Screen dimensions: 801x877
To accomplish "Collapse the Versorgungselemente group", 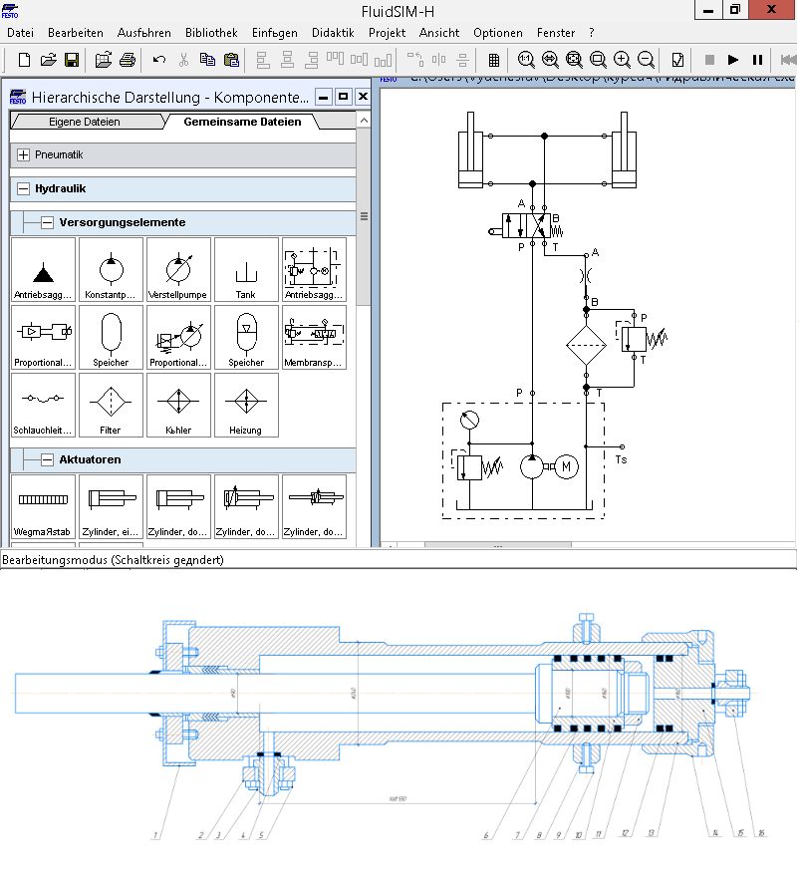I will pyautogui.click(x=47, y=222).
